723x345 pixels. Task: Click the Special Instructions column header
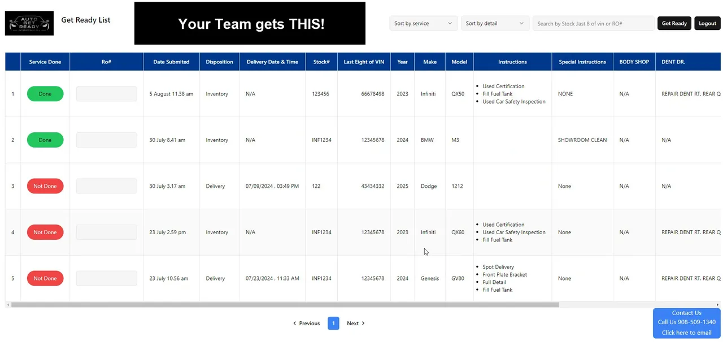coord(582,62)
